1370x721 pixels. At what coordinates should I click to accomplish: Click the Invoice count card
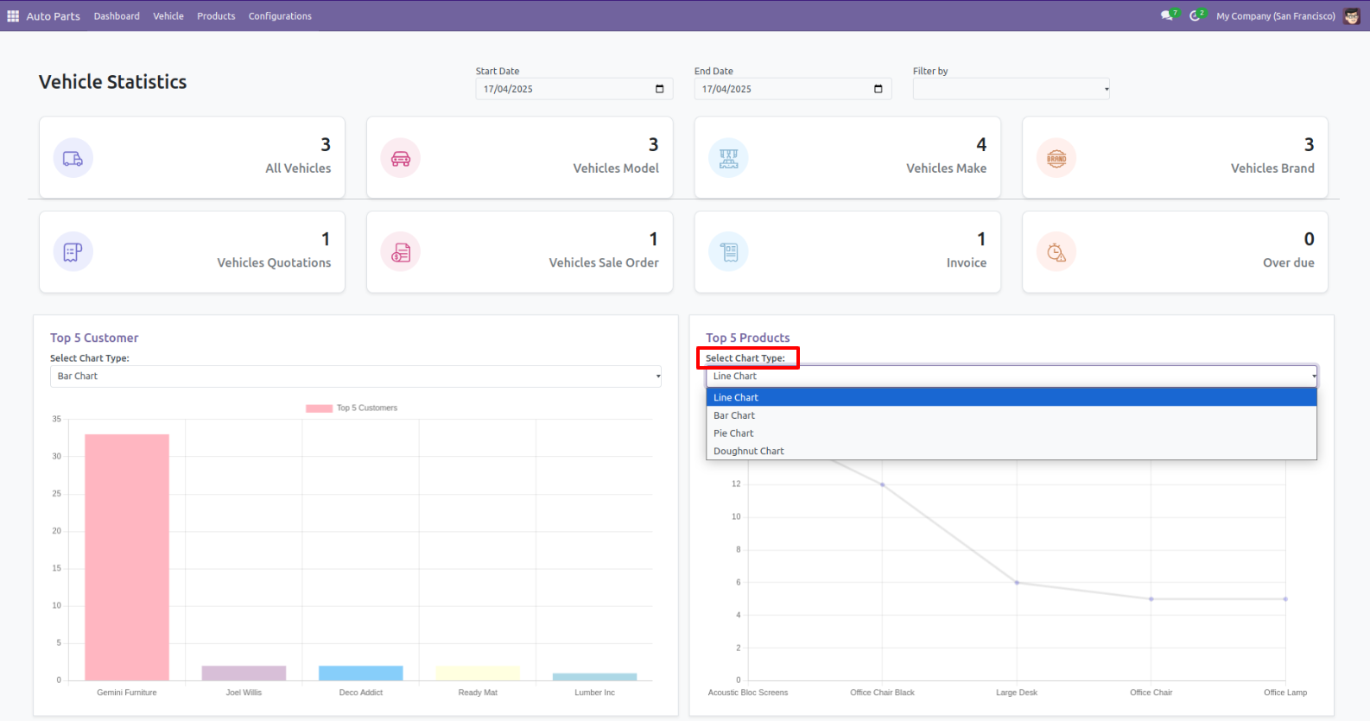pyautogui.click(x=847, y=252)
